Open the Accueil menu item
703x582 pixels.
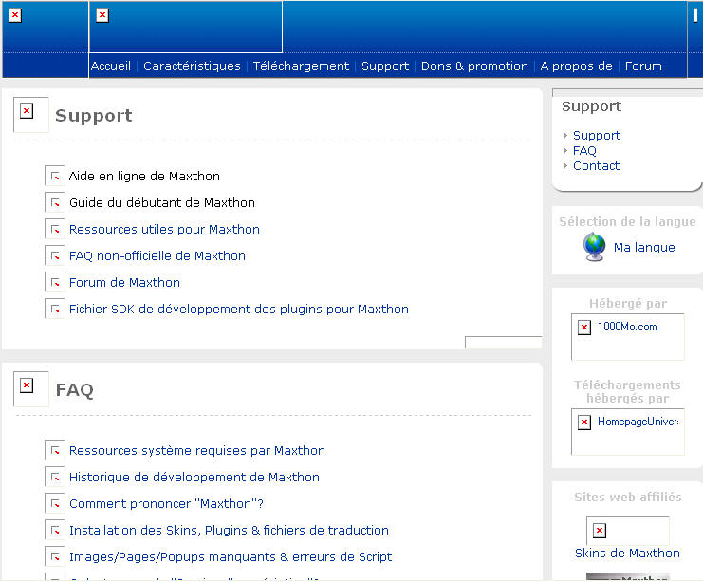click(x=111, y=66)
